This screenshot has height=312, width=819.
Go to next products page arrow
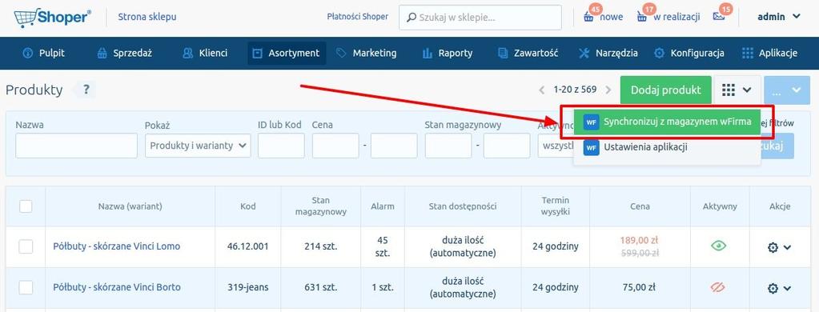click(x=608, y=90)
